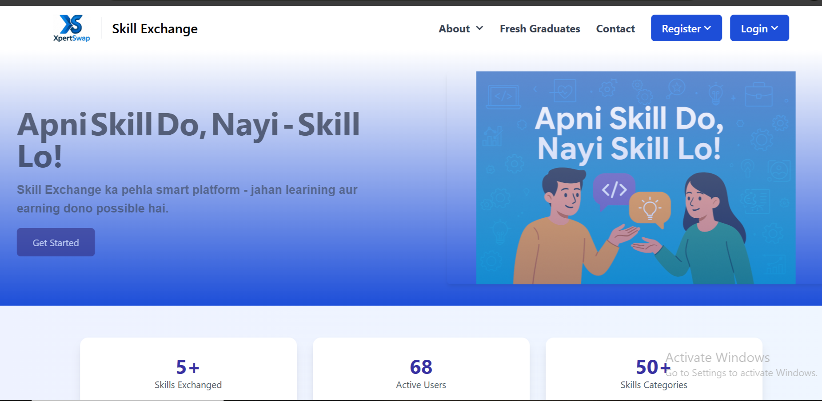Viewport: 822px width, 401px height.
Task: Click the heart monitor icon in banner
Action: 564,91
